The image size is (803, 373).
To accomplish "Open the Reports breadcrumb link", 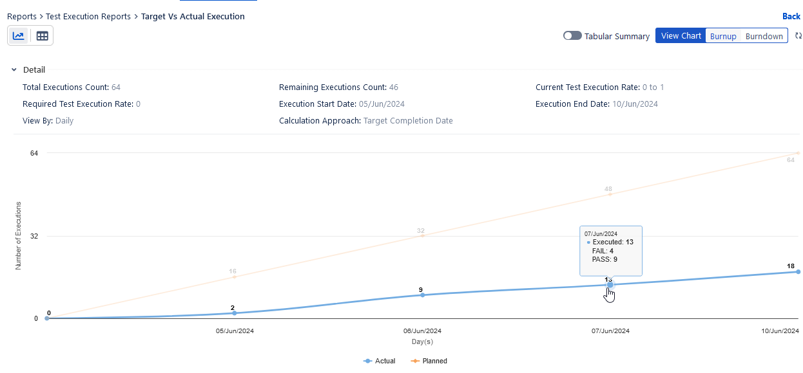I will tap(22, 16).
